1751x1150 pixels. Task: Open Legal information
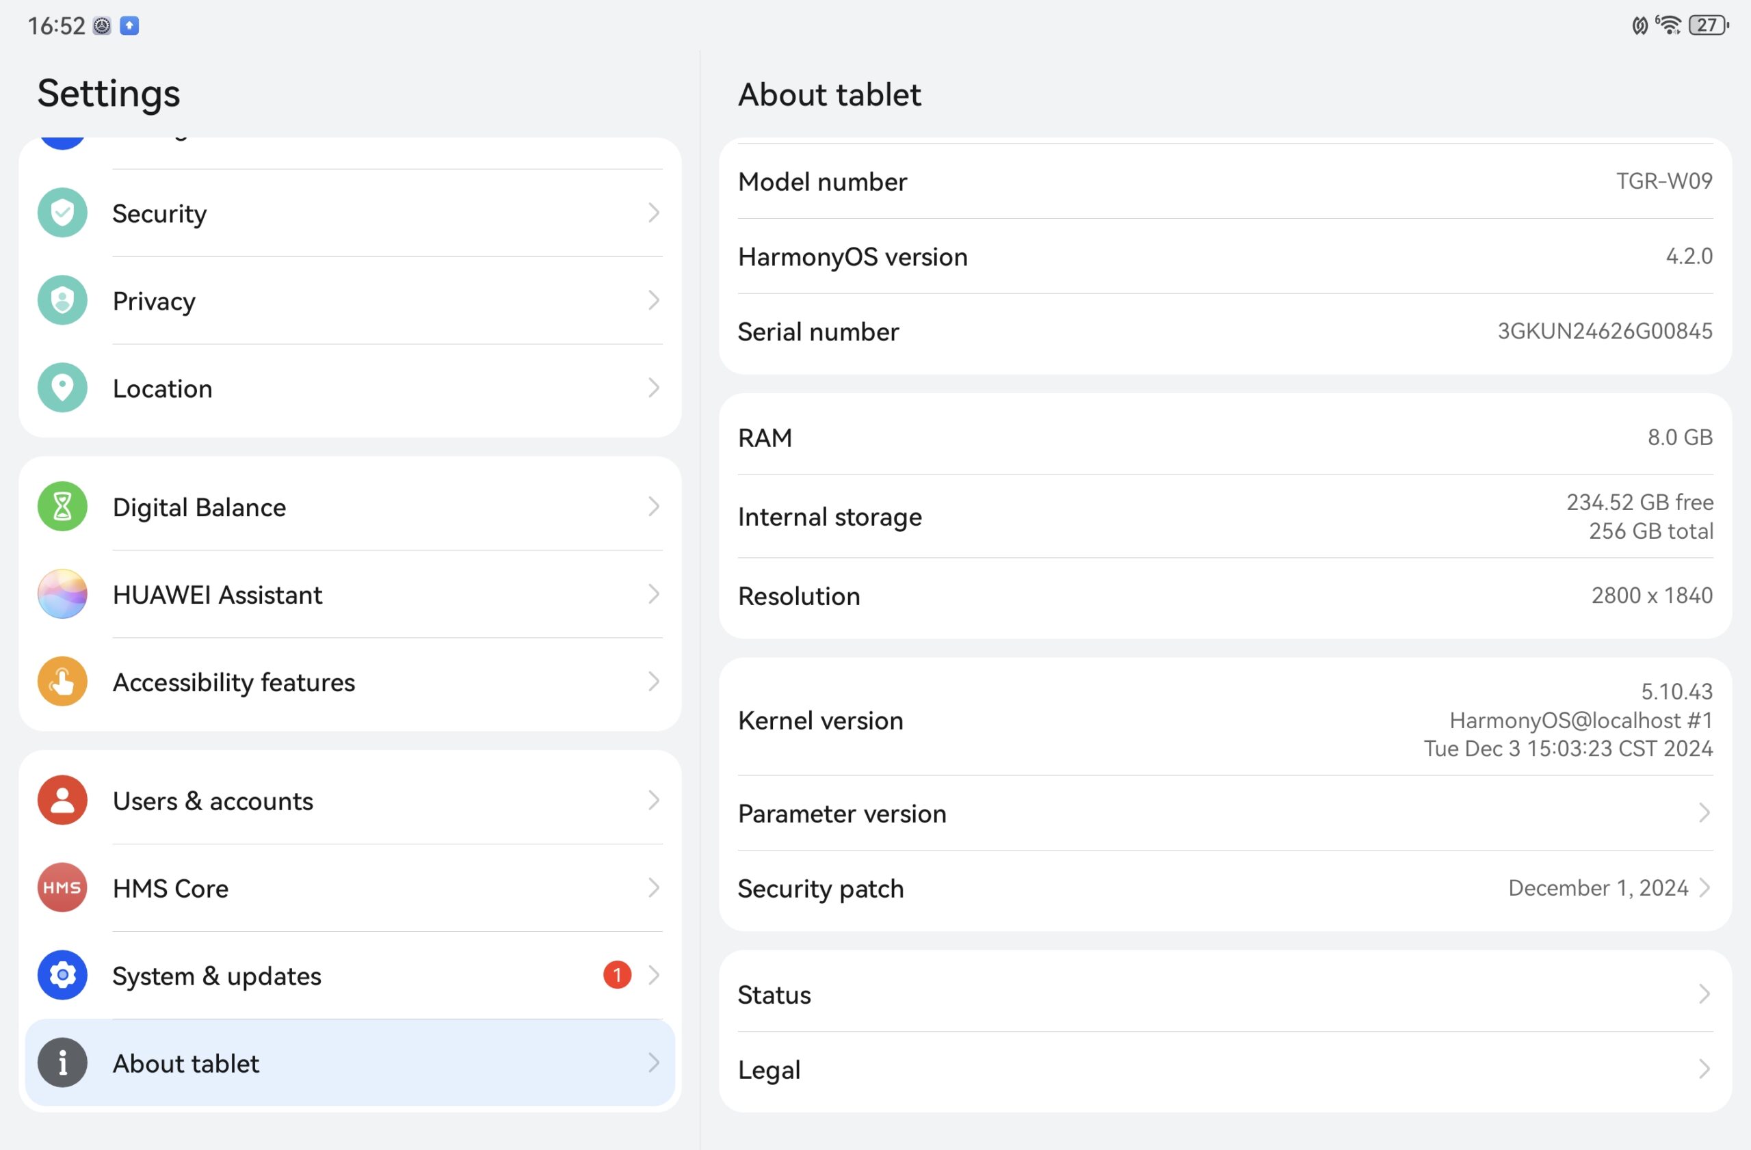coord(1226,1069)
